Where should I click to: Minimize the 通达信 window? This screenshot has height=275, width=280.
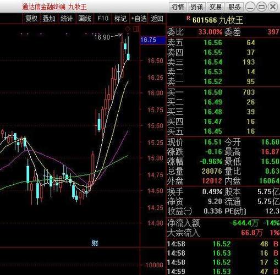click(250, 7)
